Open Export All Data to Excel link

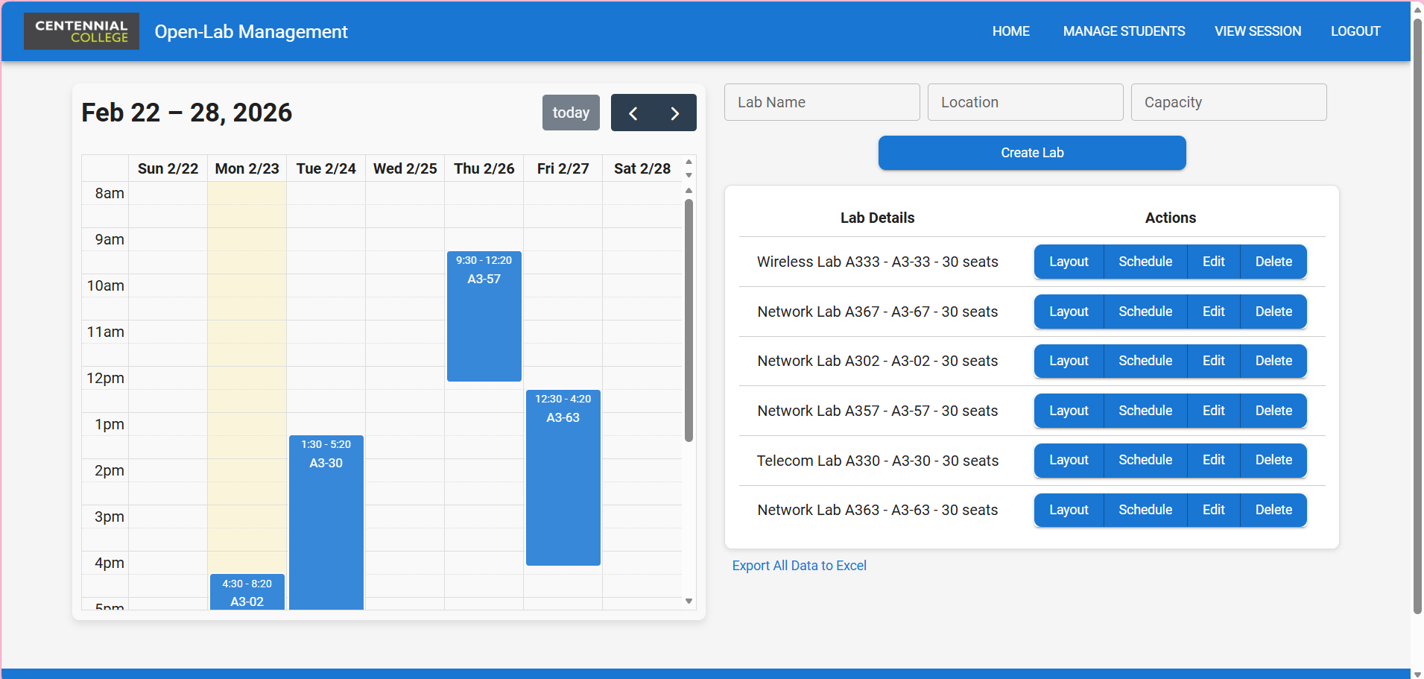pos(799,565)
